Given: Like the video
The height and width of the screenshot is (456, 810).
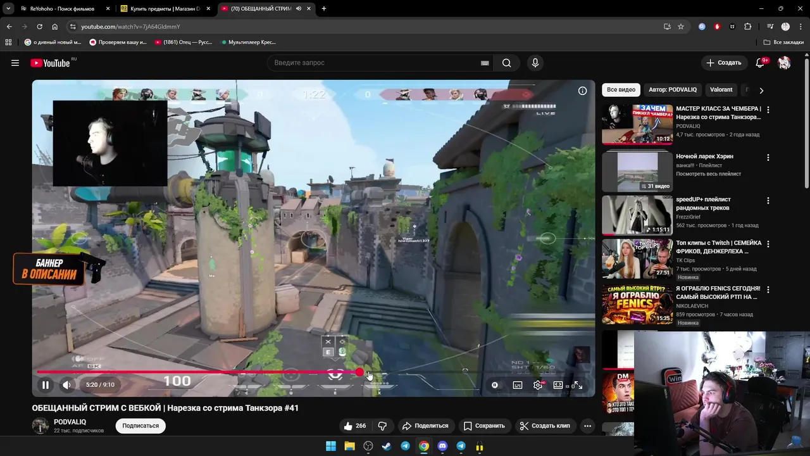Looking at the screenshot, I should click(354, 426).
